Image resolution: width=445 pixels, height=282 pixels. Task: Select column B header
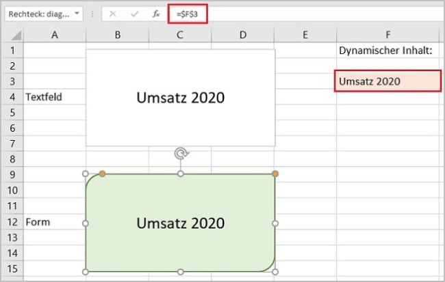pyautogui.click(x=118, y=35)
